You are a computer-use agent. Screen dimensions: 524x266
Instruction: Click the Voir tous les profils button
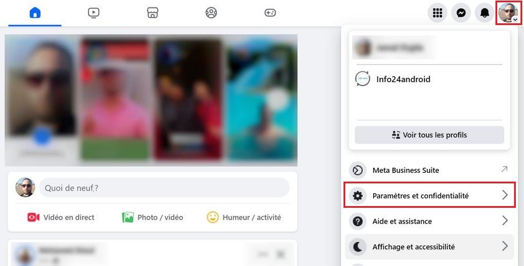point(430,135)
